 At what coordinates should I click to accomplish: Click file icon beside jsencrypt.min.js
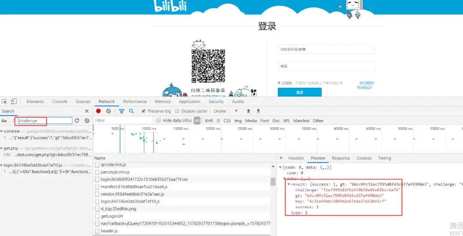coord(97,172)
